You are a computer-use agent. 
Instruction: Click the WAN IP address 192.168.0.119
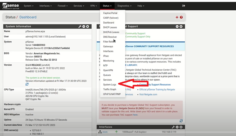click(169, 132)
